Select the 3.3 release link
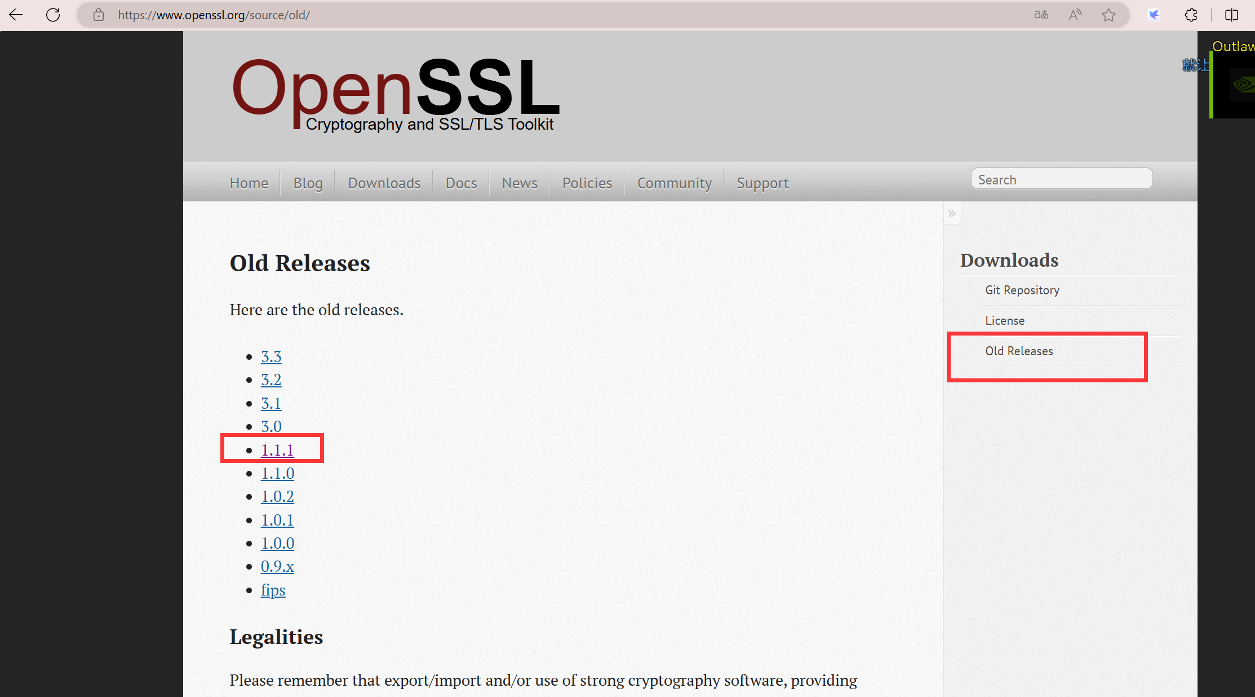 click(x=271, y=356)
